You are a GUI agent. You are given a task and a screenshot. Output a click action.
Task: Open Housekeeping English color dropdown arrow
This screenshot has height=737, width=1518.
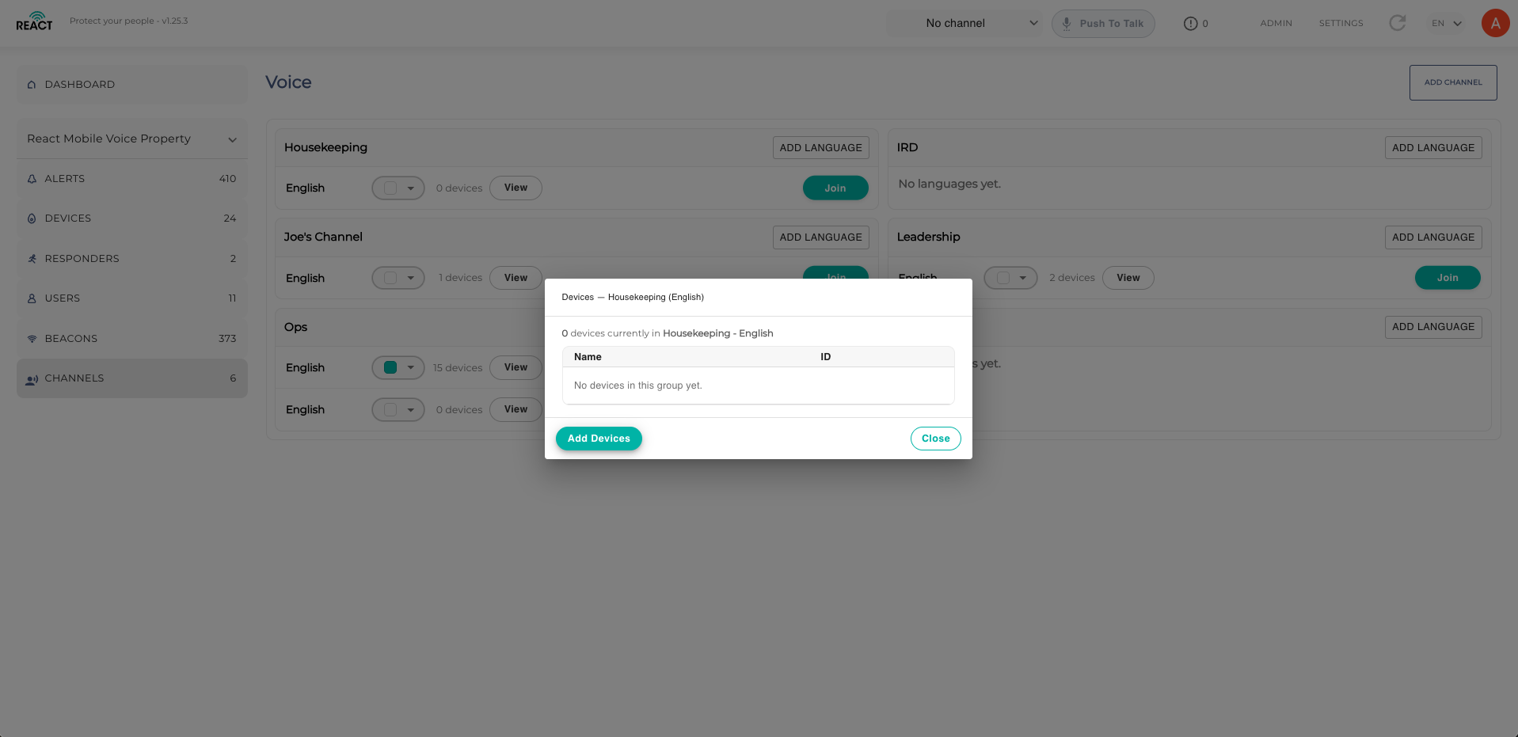point(410,188)
